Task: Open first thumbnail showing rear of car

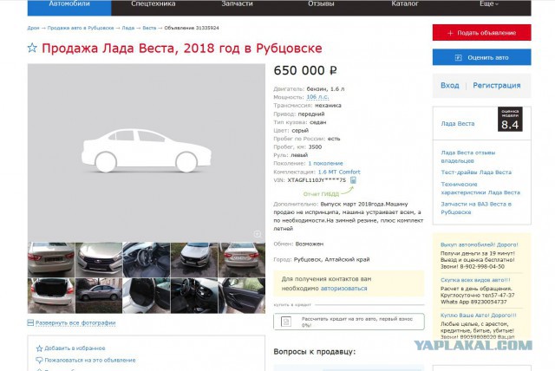Action: (x=51, y=259)
